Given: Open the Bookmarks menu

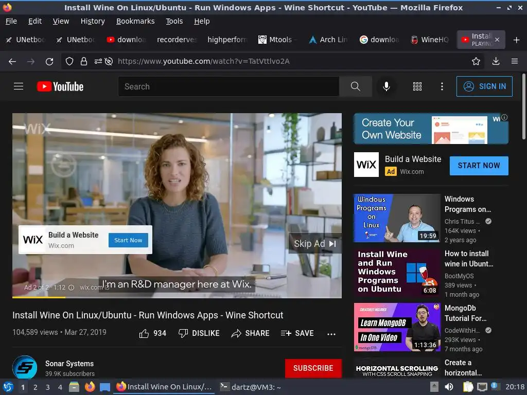Looking at the screenshot, I should click(135, 21).
